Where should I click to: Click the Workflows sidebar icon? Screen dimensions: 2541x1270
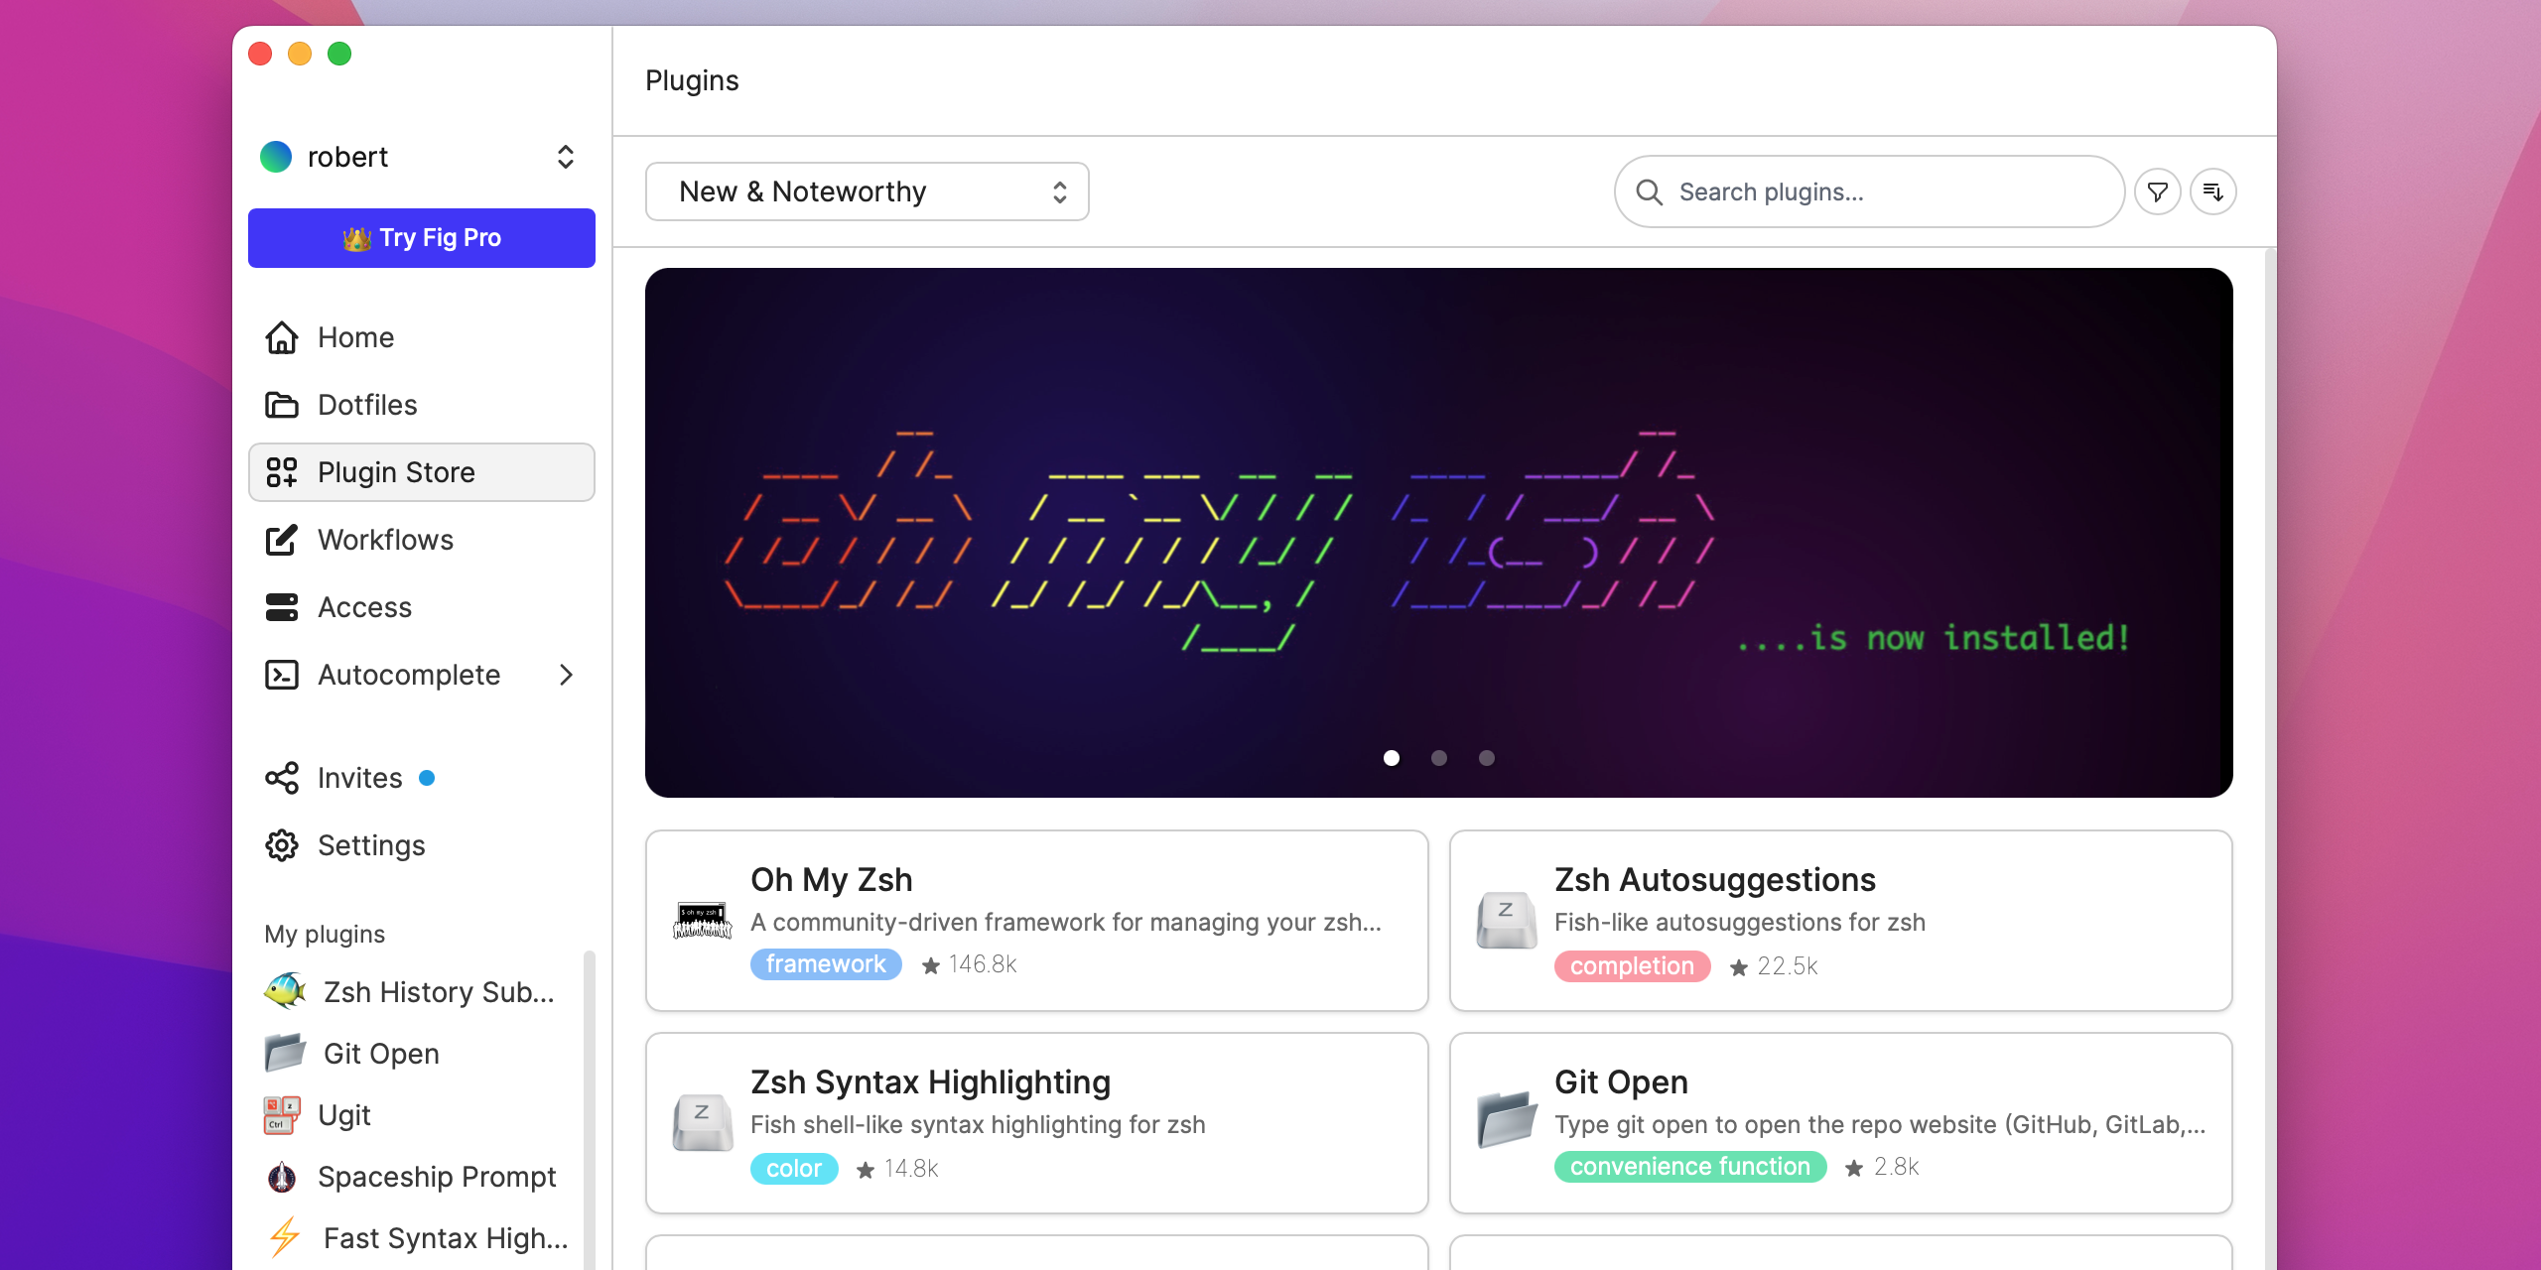[282, 540]
